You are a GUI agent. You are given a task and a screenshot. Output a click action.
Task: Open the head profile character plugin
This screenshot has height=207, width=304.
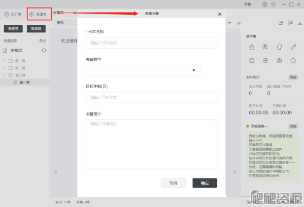click(279, 47)
